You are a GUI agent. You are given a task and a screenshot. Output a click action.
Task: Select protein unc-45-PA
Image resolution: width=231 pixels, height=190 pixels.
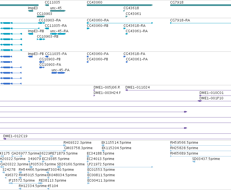61,70
